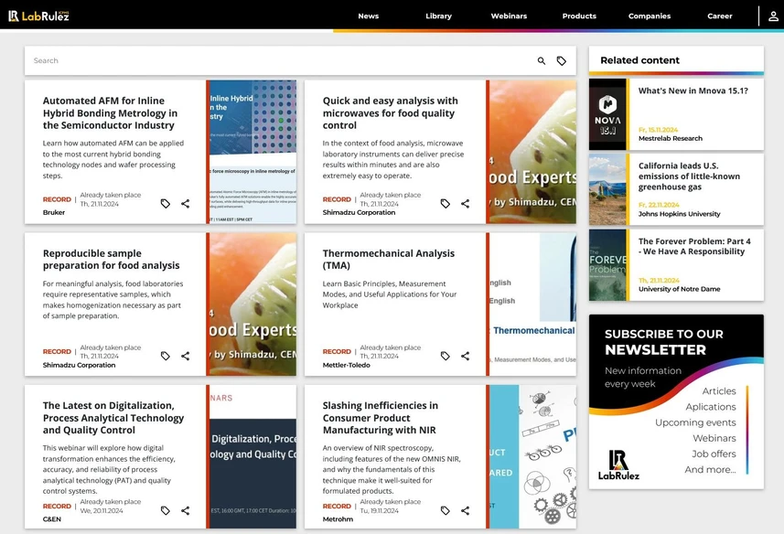Open The Latest on Digitalization webinar title
784x534 pixels.
click(x=113, y=418)
